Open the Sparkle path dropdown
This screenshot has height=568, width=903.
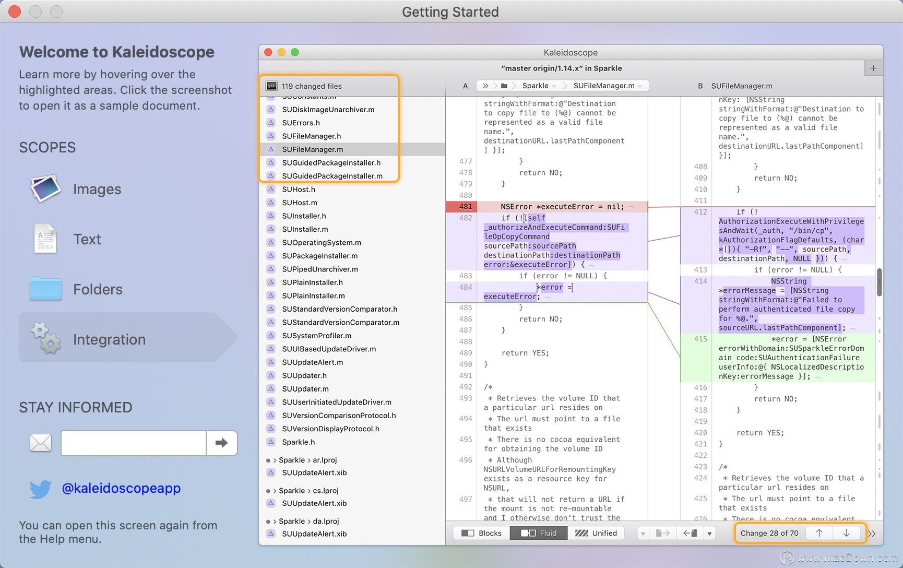540,86
